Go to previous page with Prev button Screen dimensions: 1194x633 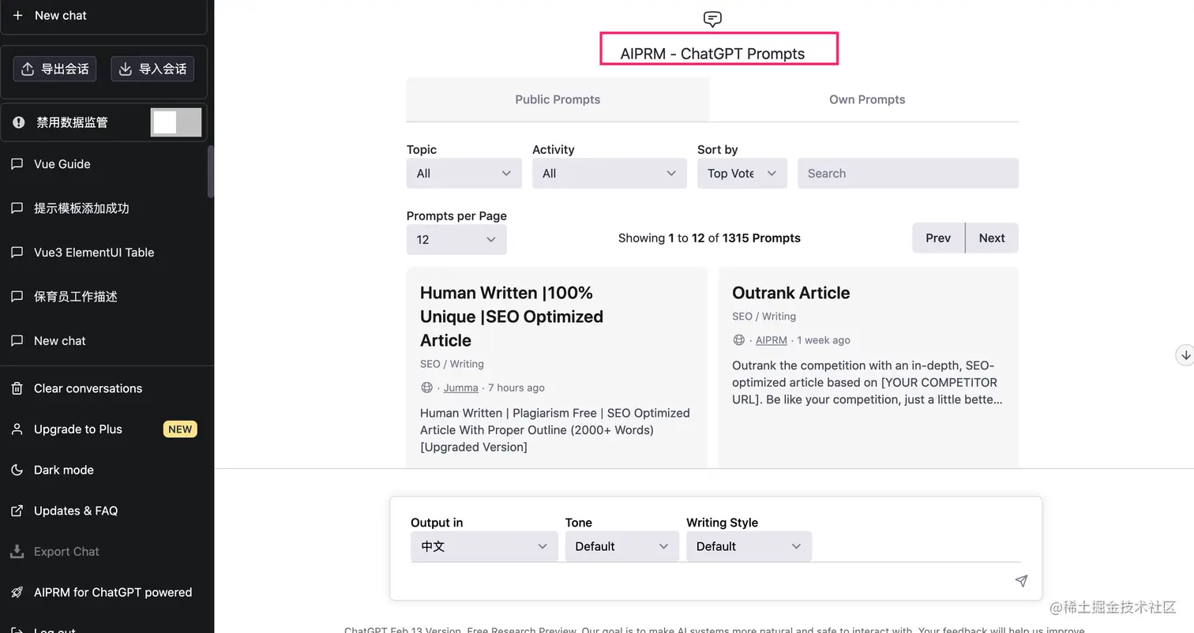938,238
